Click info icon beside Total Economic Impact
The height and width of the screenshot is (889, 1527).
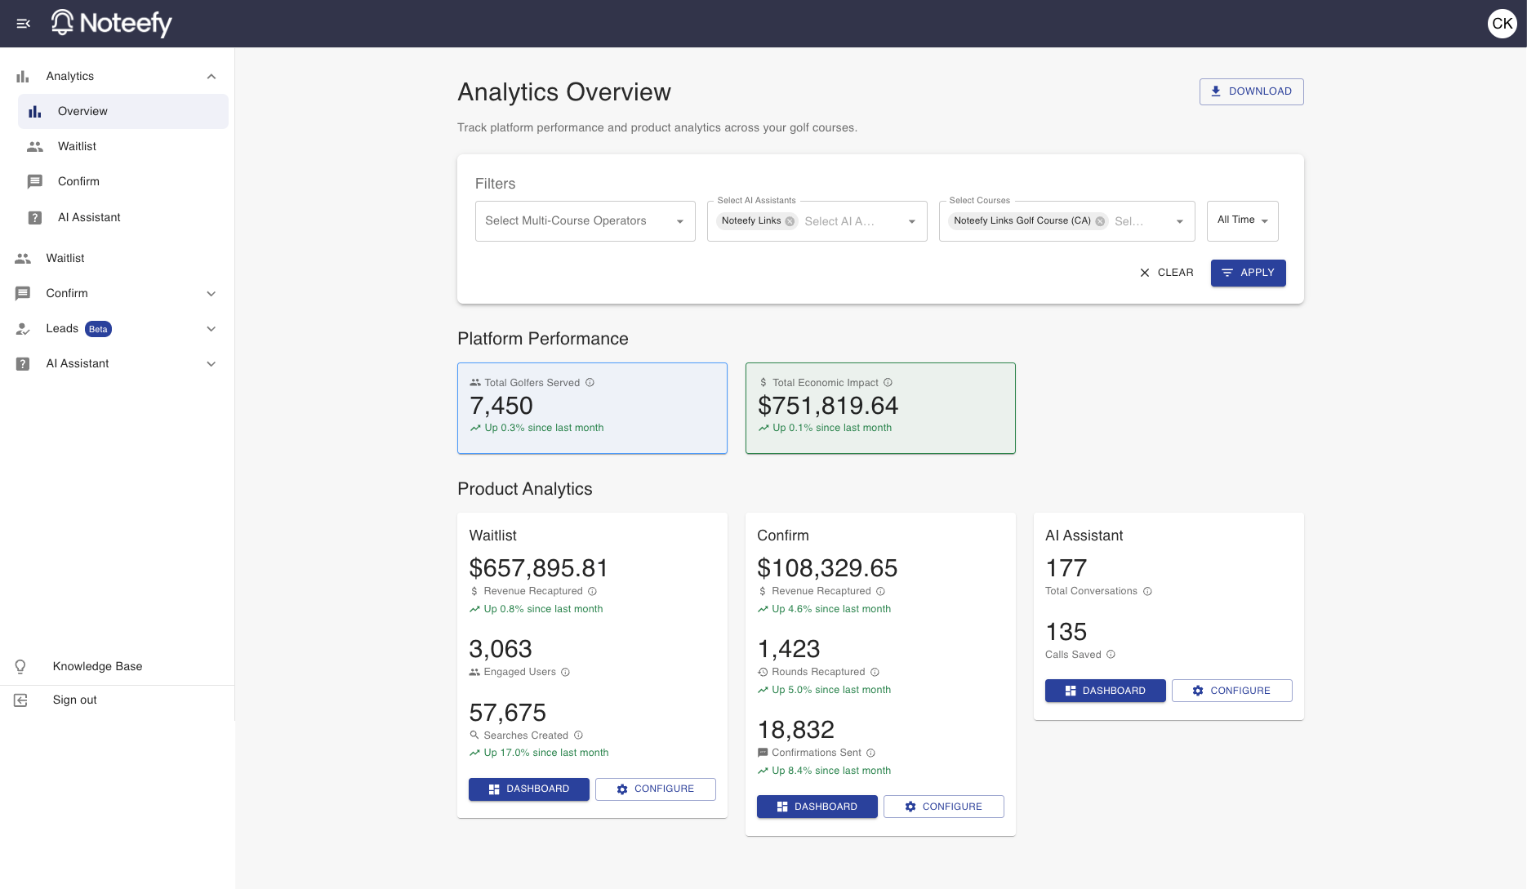click(x=888, y=383)
